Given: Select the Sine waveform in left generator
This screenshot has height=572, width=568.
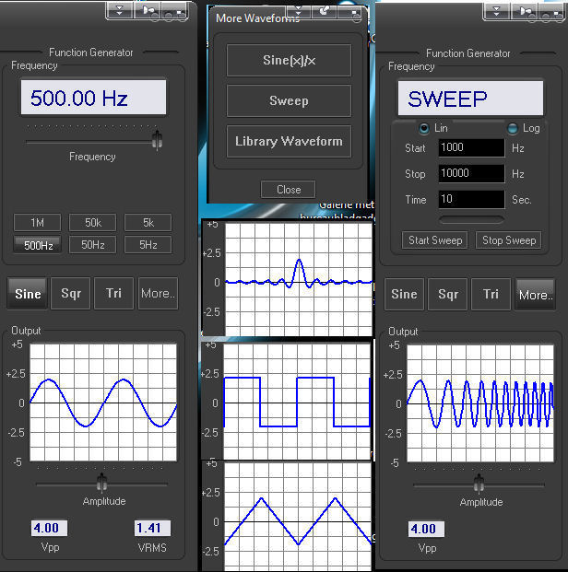Looking at the screenshot, I should tap(29, 294).
